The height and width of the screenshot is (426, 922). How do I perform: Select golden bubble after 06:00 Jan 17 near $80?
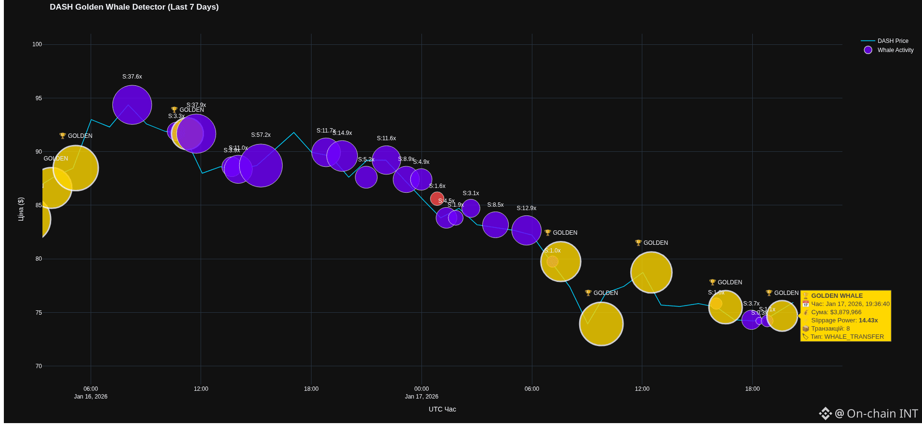[561, 261]
